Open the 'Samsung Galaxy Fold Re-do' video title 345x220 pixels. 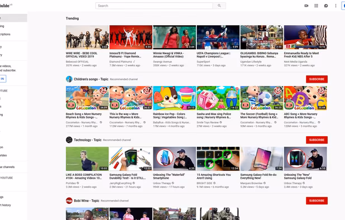(x=258, y=176)
